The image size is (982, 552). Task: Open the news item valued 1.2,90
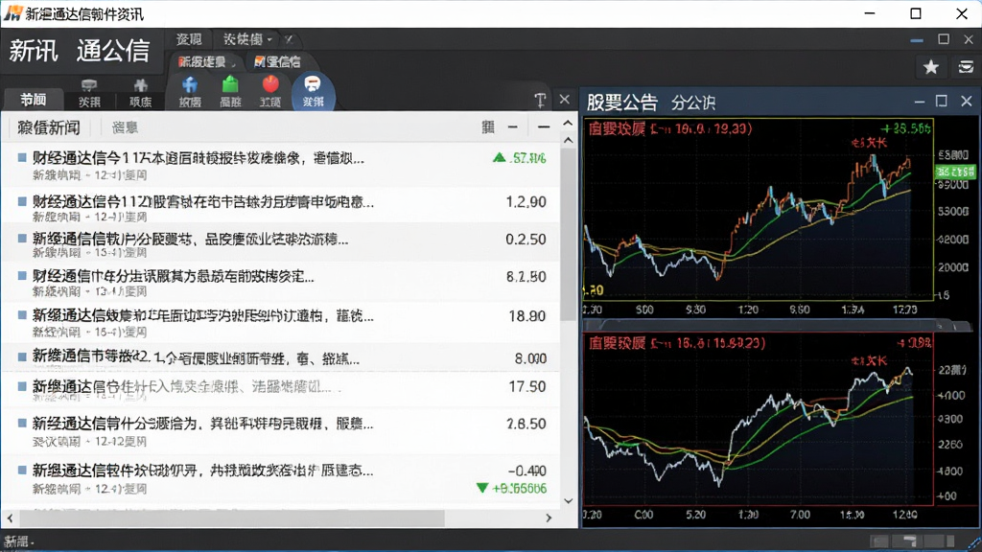tap(280, 207)
